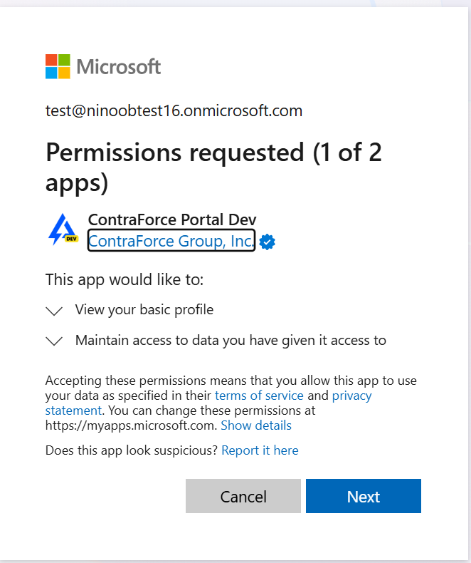Screen dimensions: 471x563
Task: Click the 'Permissions requested (1 of 2 apps)' heading
Action: click(x=213, y=167)
